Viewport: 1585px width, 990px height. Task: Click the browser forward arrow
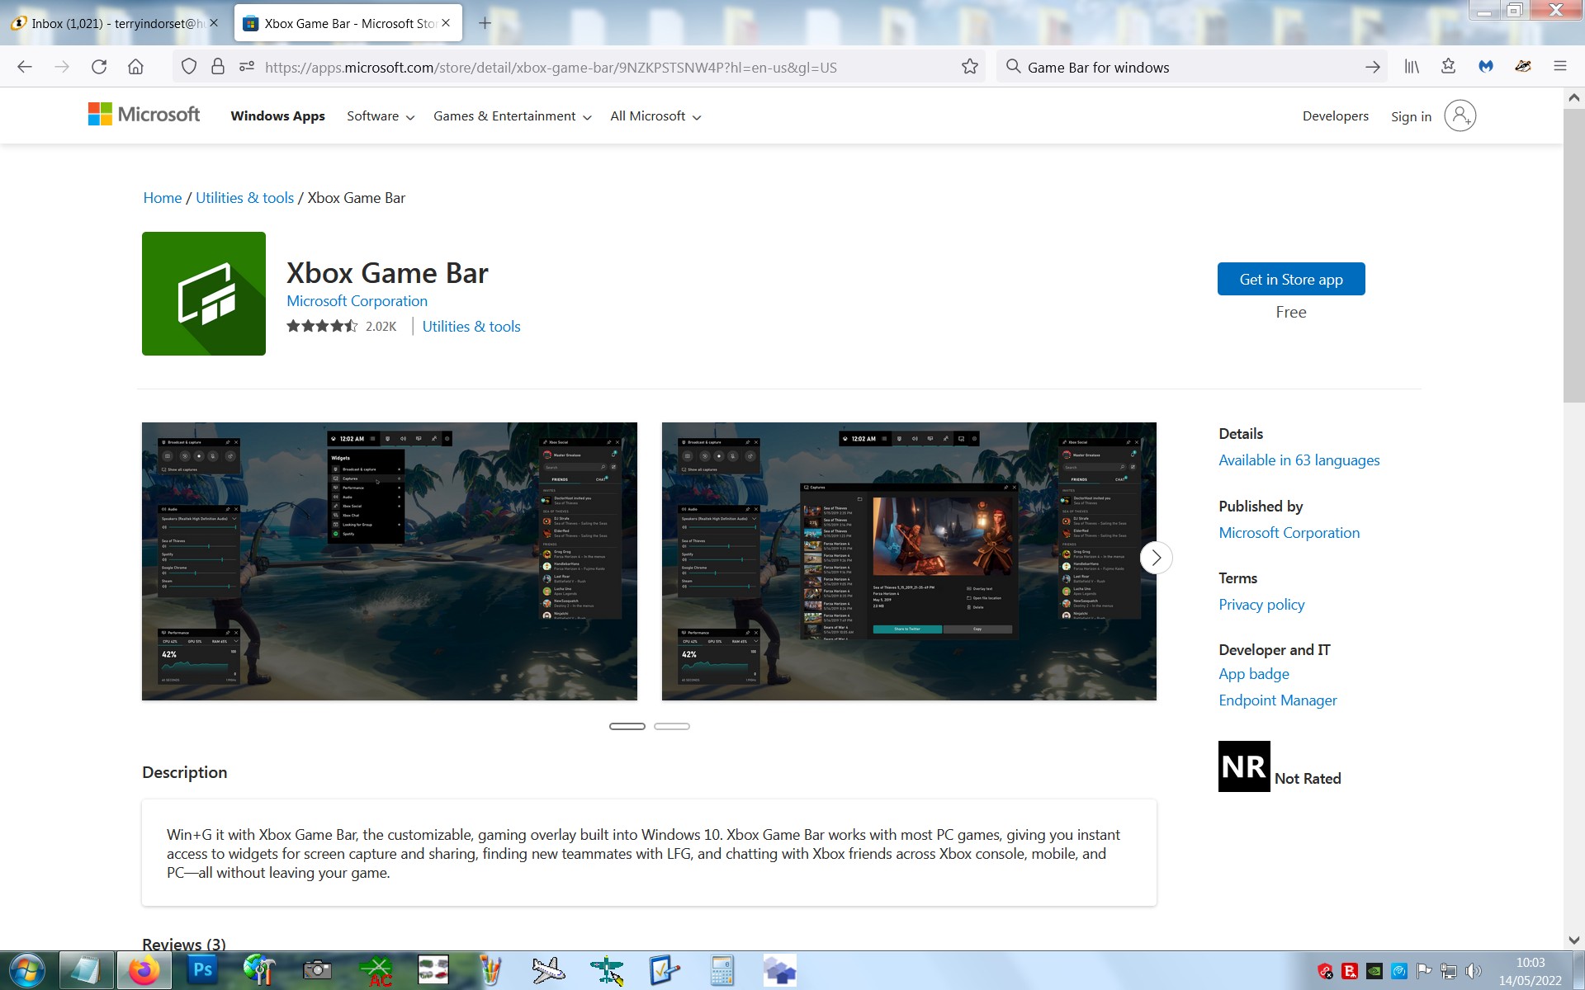(x=62, y=67)
